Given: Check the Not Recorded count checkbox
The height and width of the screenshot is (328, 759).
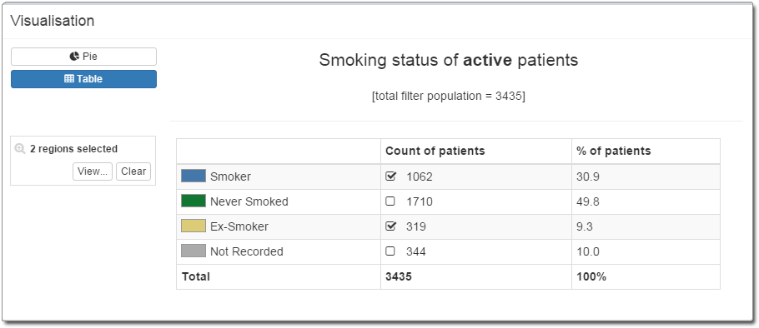Looking at the screenshot, I should click(390, 251).
